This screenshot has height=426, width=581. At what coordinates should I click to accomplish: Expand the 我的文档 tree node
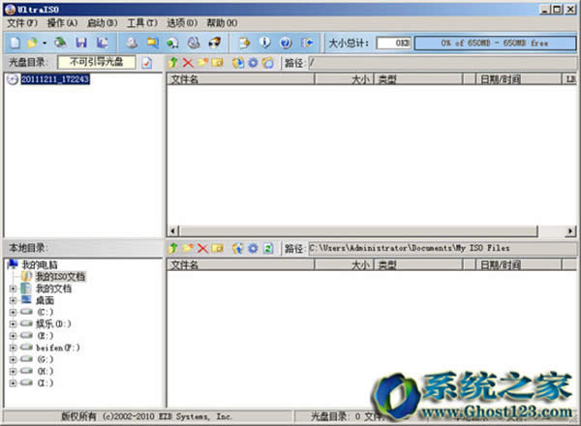12,289
